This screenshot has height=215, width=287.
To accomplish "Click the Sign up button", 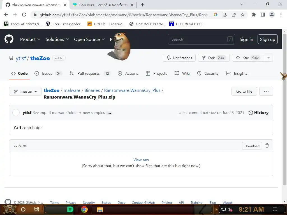I will click(x=268, y=39).
